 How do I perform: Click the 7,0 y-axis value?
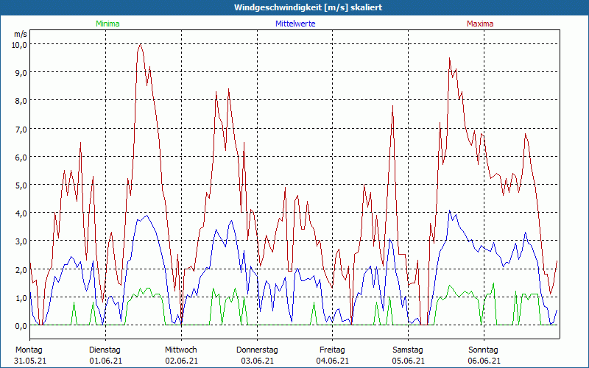click(20, 129)
